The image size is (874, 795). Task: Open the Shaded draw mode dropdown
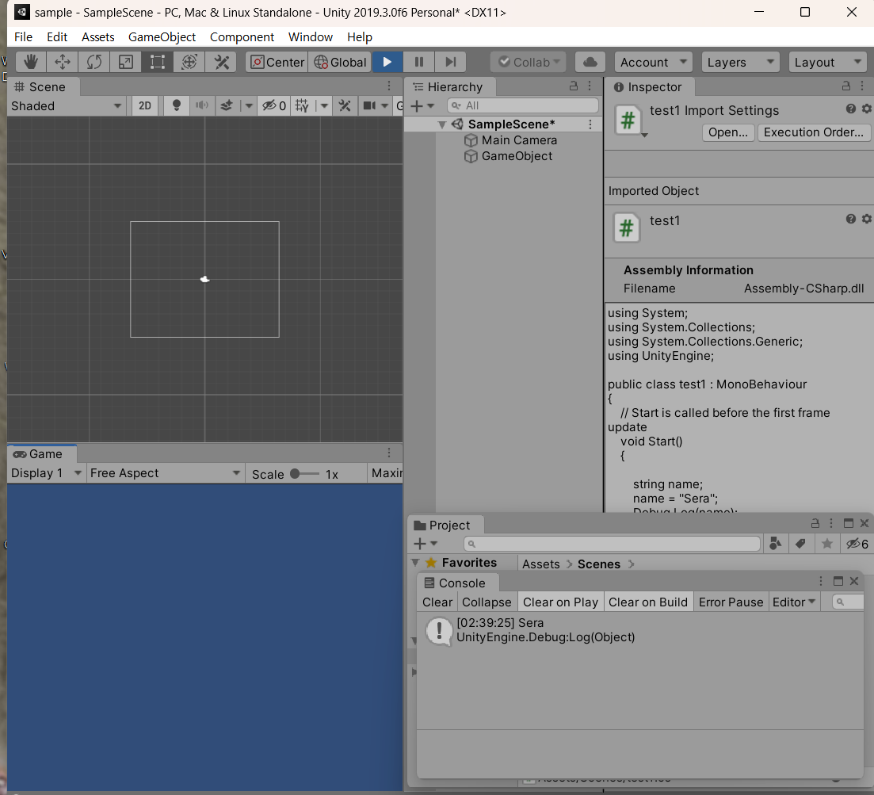tap(66, 106)
